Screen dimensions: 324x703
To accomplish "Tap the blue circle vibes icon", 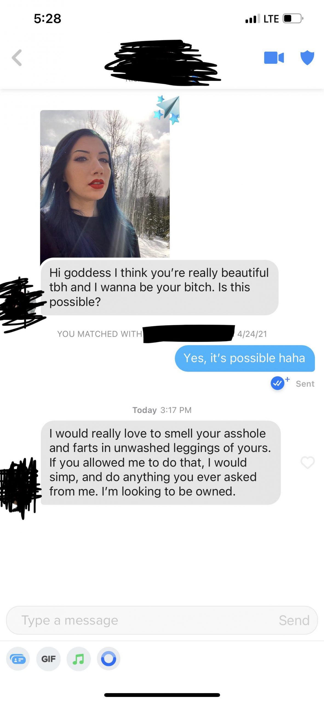I will coord(109,659).
